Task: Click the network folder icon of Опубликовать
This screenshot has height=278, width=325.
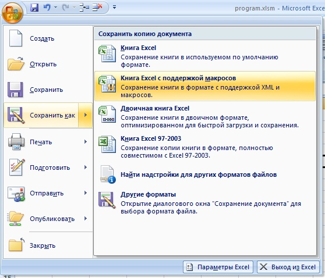Action: pyautogui.click(x=16, y=219)
